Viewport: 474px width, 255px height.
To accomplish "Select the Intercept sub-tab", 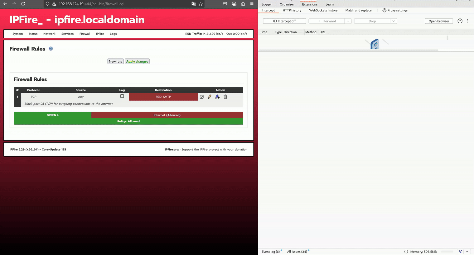I will pyautogui.click(x=268, y=10).
